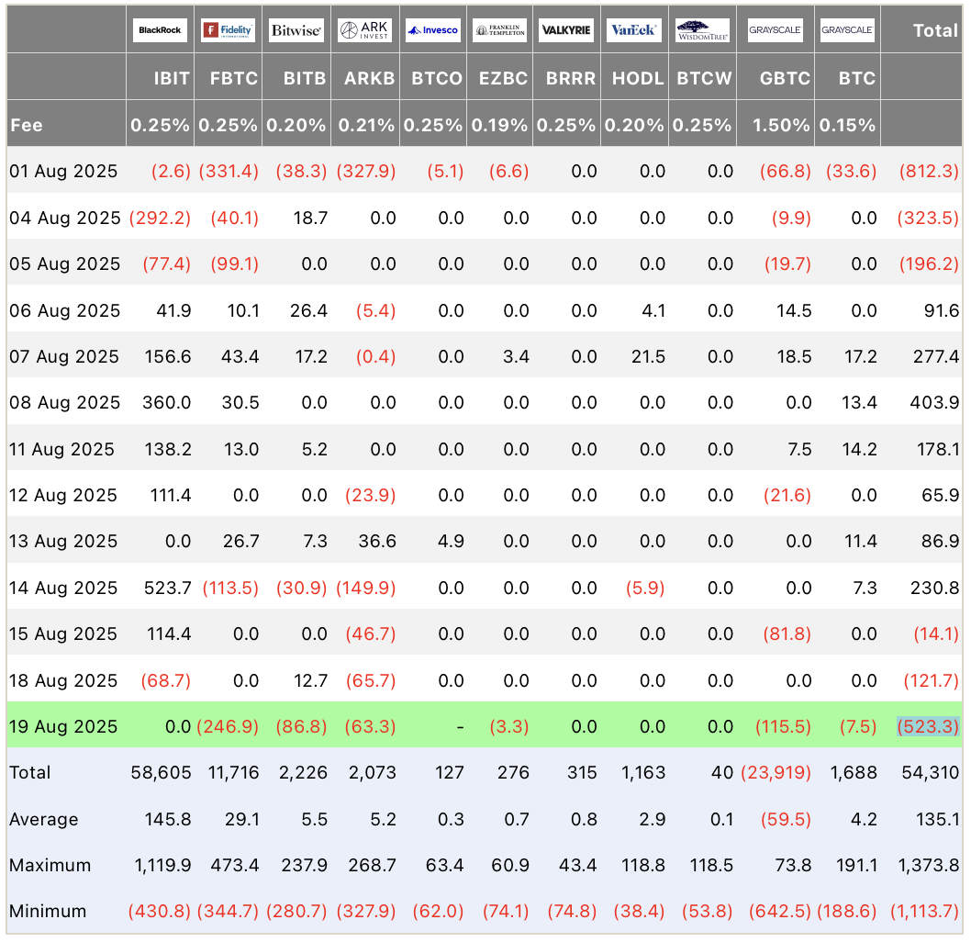The image size is (971, 942).
Task: Click the Fee row label
Action: point(27,125)
